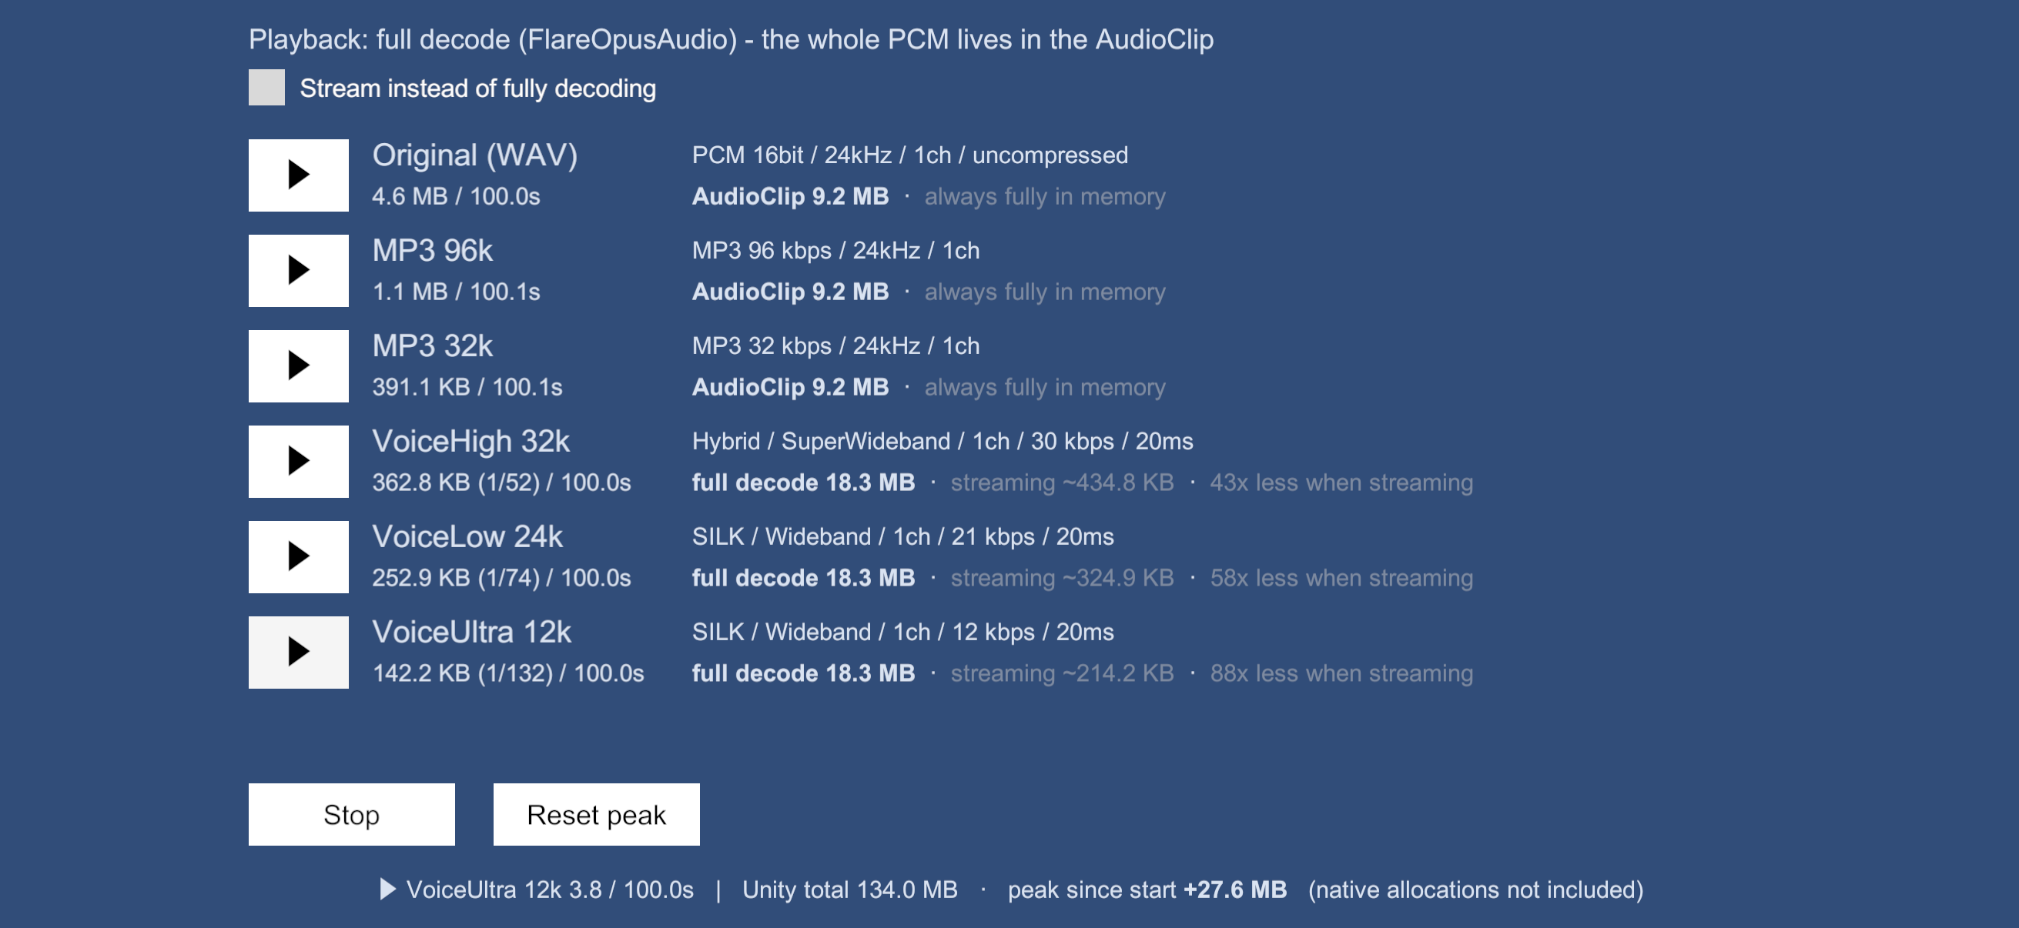Play the MP3 32k clip
This screenshot has height=928, width=2019.
[x=298, y=366]
